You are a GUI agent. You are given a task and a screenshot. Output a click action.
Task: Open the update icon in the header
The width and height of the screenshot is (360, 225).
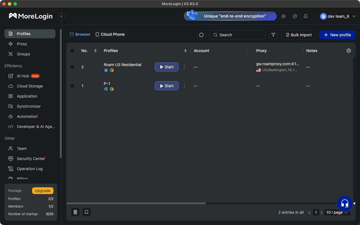[x=295, y=16]
